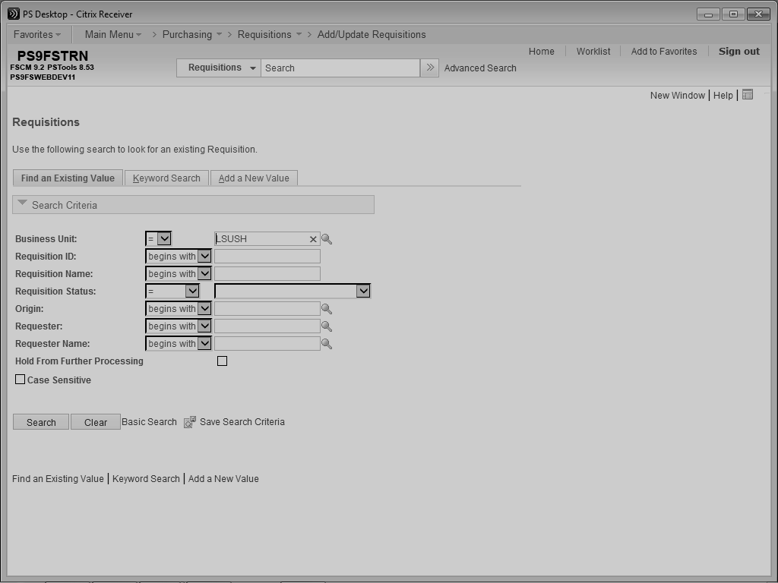The image size is (778, 583).
Task: Open the Business Unit operator dropdown
Action: (164, 239)
